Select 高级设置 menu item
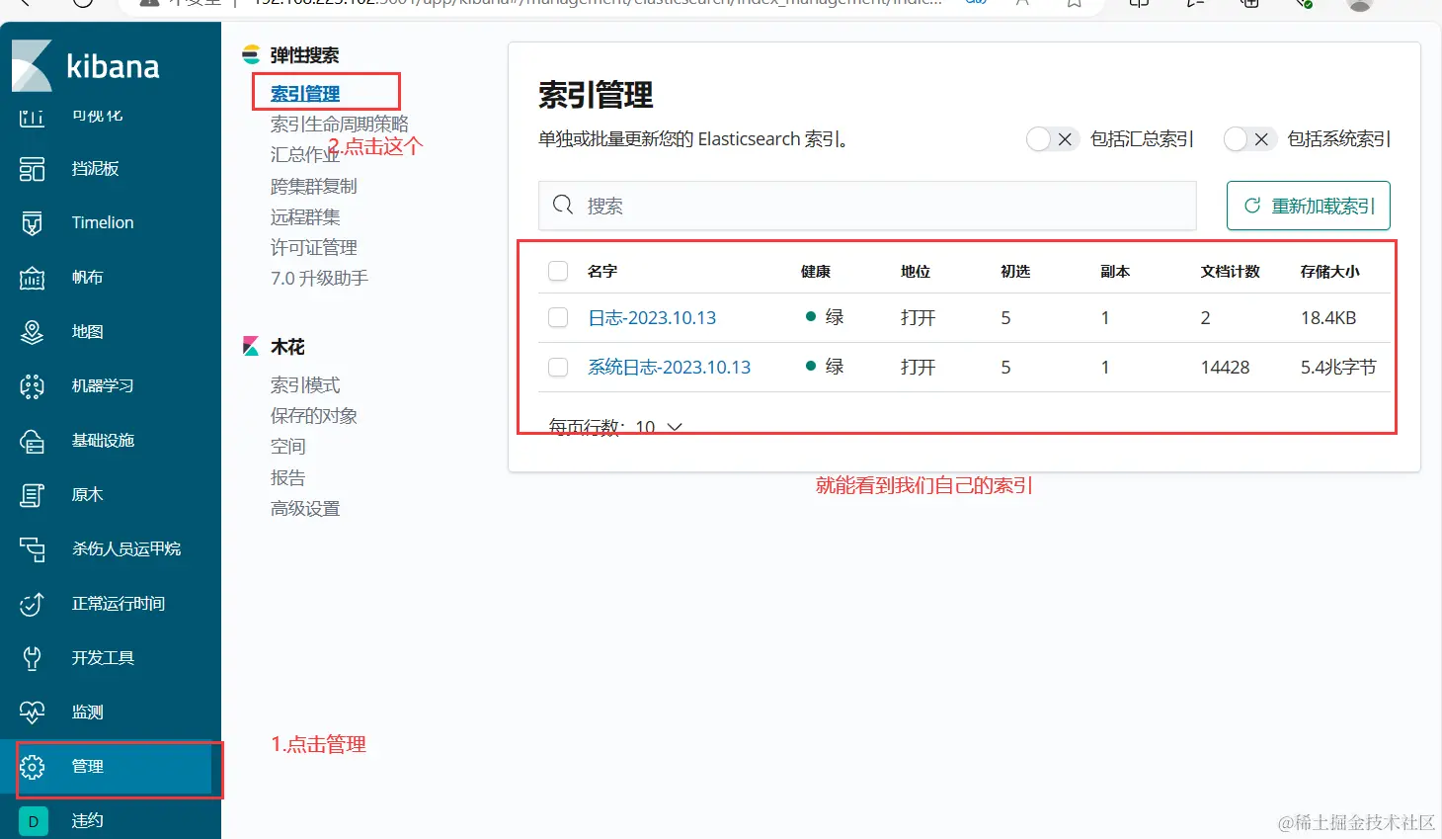1442x839 pixels. point(305,508)
